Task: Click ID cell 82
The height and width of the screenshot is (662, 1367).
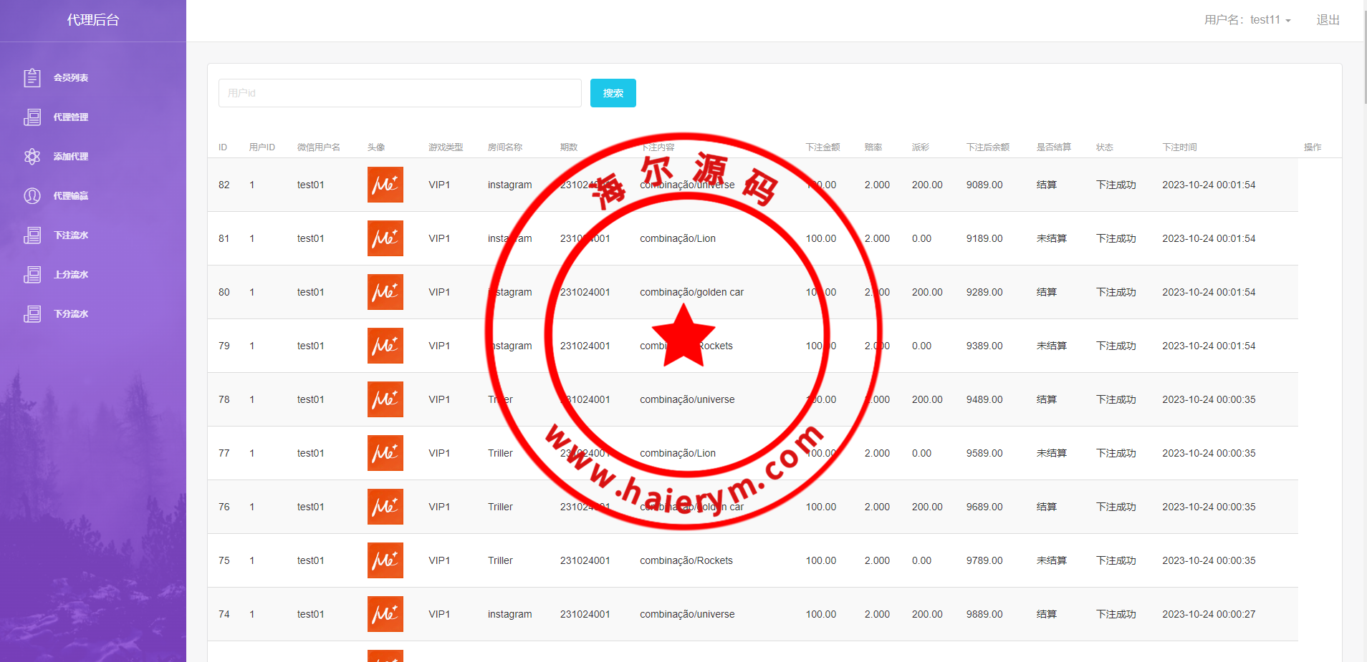Action: 224,185
